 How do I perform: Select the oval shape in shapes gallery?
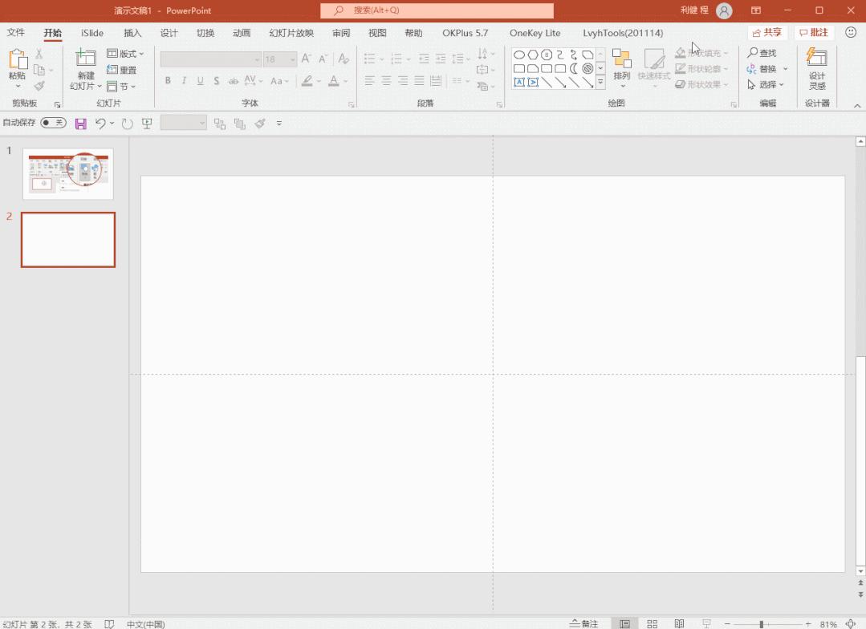[519, 55]
